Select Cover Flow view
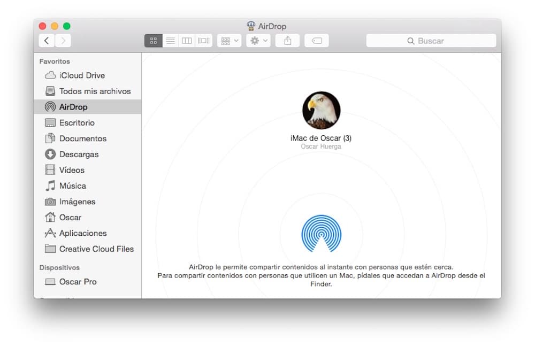The height and width of the screenshot is (347, 535). 203,40
